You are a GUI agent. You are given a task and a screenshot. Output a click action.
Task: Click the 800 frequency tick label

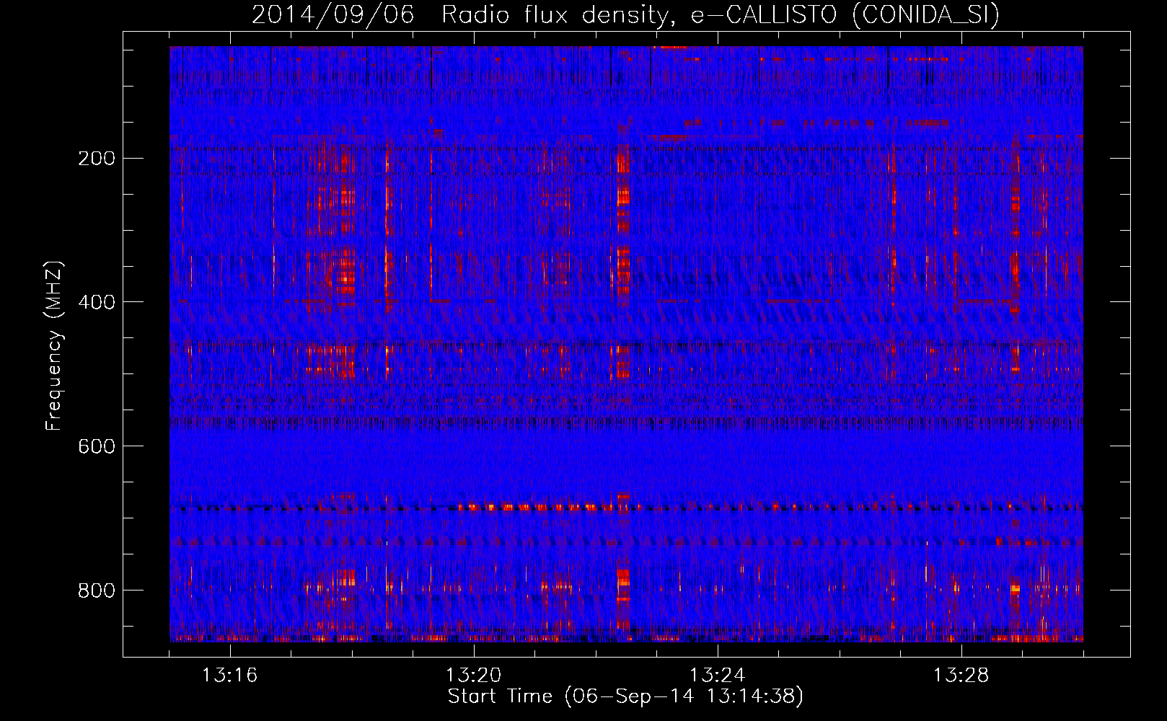[x=96, y=590]
